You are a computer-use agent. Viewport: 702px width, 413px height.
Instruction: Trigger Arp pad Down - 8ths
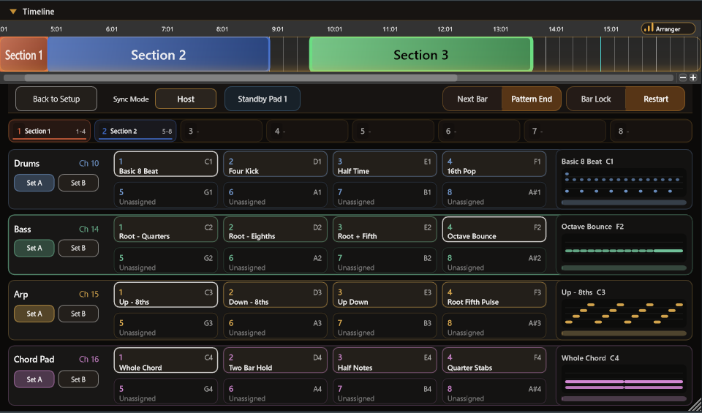pos(275,295)
